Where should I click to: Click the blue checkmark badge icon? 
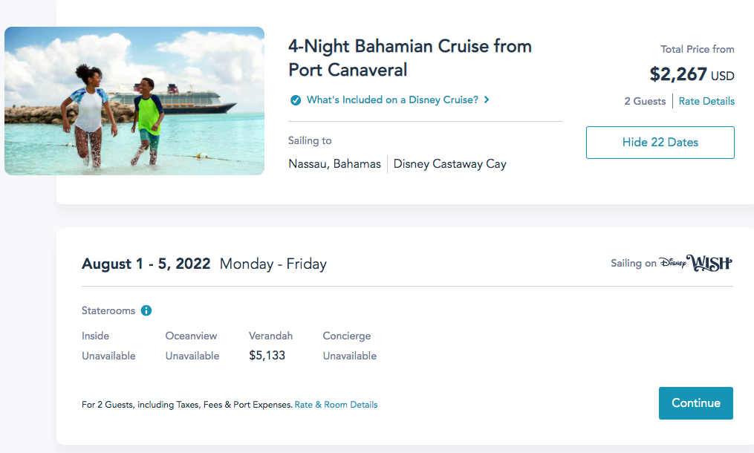click(x=296, y=100)
